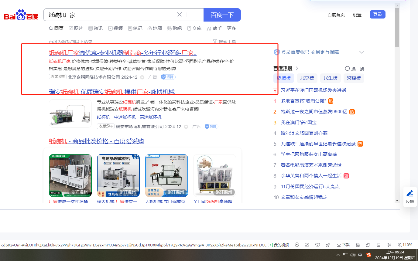Click the 反馈 feedback pencil icon
Image resolution: width=418 pixels, height=261 pixels.
pos(410,193)
